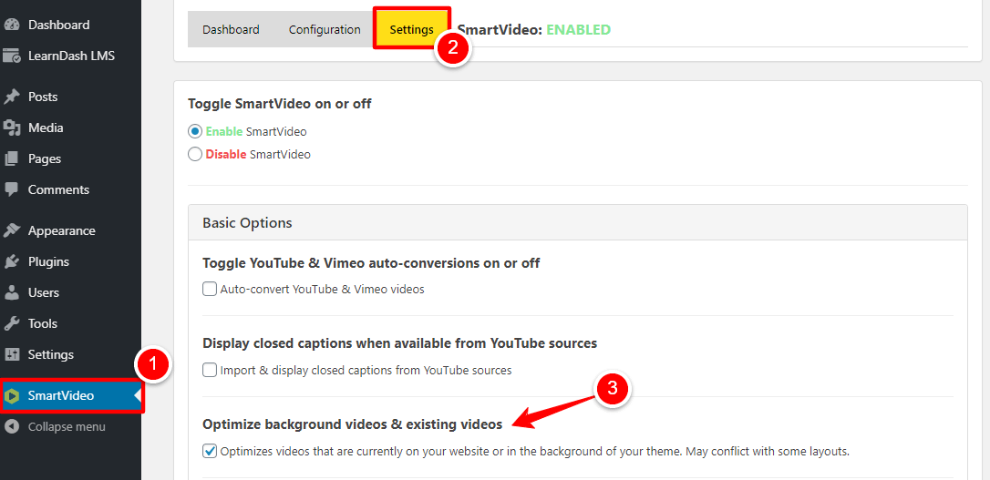
Task: Click the Collapse menu link
Action: click(x=67, y=427)
